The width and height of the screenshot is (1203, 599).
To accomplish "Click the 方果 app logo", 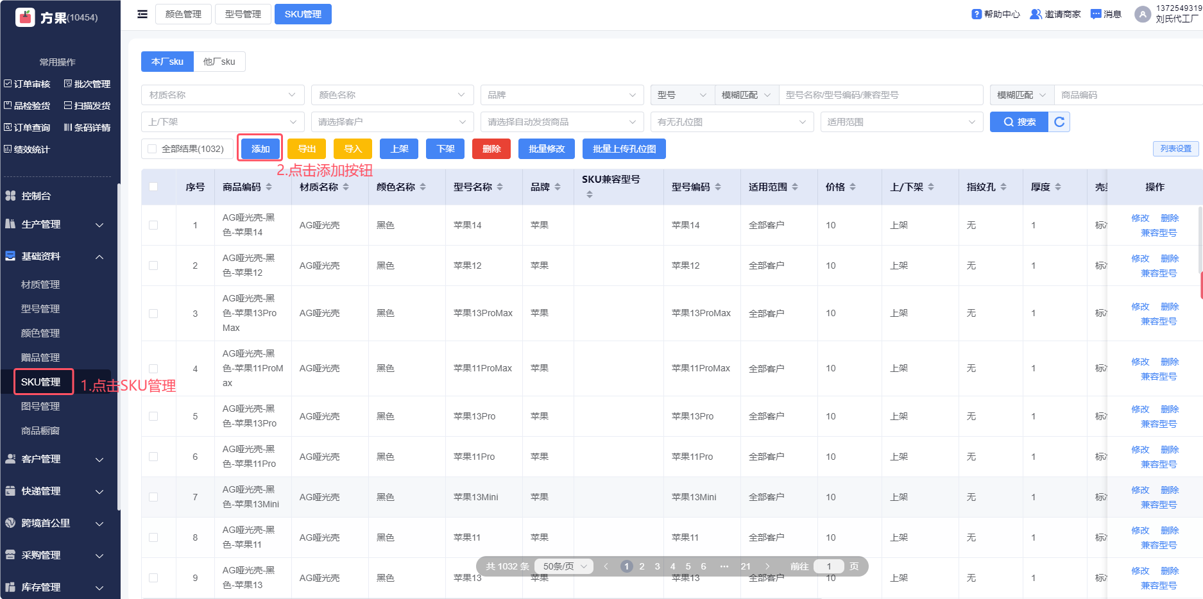I will point(26,17).
